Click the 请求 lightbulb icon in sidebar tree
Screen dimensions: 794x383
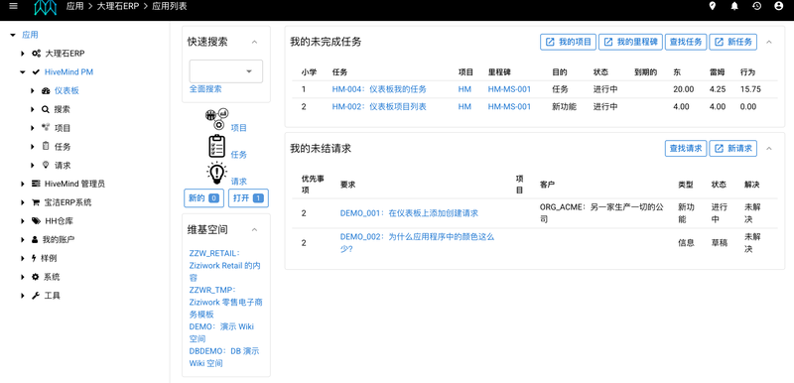click(x=46, y=165)
